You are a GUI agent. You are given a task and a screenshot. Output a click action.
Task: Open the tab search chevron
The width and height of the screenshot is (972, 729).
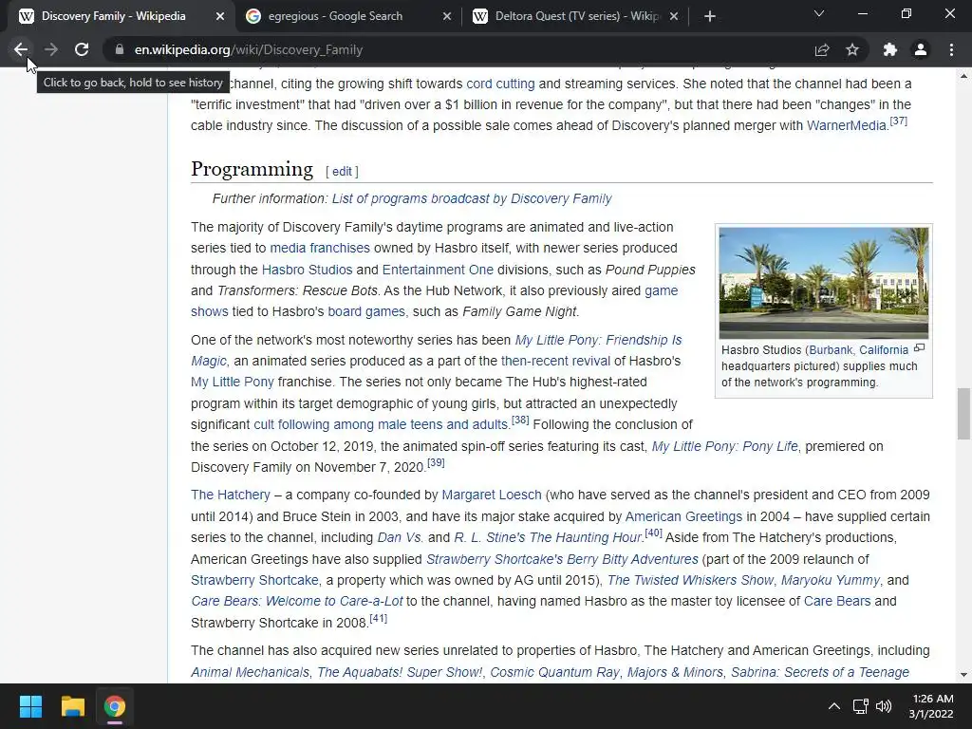tap(819, 13)
